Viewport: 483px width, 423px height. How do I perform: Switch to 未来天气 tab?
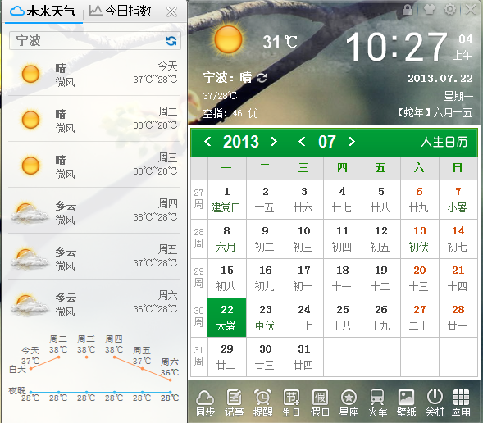pos(43,11)
